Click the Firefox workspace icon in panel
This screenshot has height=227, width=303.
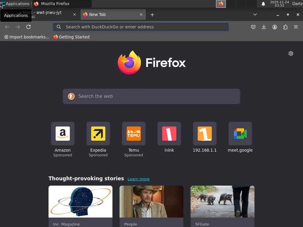tap(221, 4)
